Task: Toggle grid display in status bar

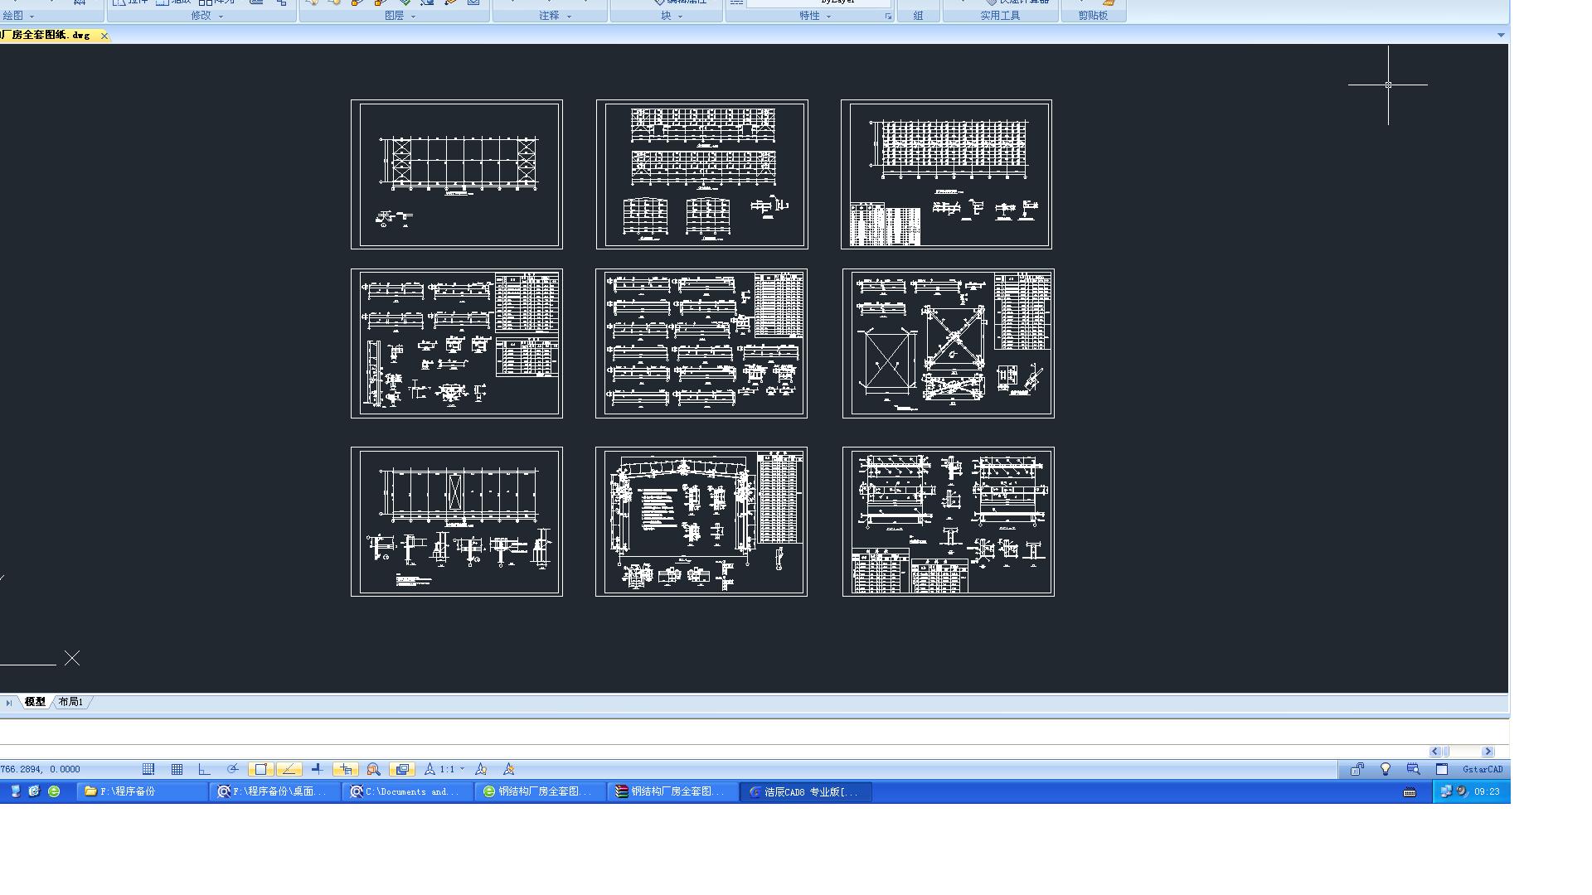Action: (x=177, y=769)
